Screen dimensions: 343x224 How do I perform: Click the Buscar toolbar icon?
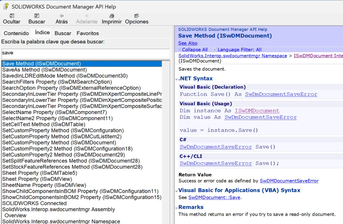[x=37, y=16]
